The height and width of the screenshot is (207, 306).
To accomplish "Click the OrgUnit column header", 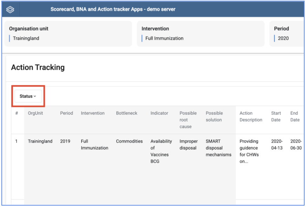I will pyautogui.click(x=35, y=113).
